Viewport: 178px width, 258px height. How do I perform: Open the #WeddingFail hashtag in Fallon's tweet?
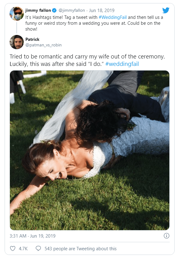click(112, 17)
